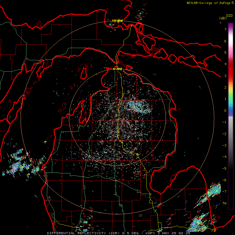The width and height of the screenshot is (235, 235).
Task: Click the KAPX station identifier in caption
Action: click(x=150, y=233)
